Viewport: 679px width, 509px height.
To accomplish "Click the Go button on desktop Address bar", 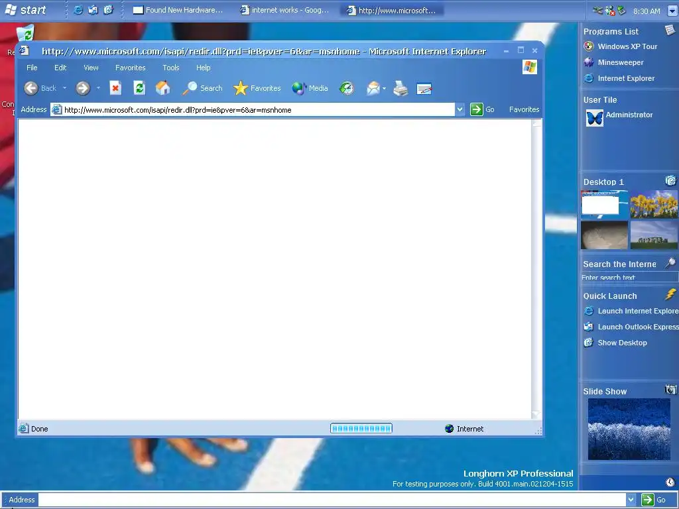I will click(x=654, y=500).
